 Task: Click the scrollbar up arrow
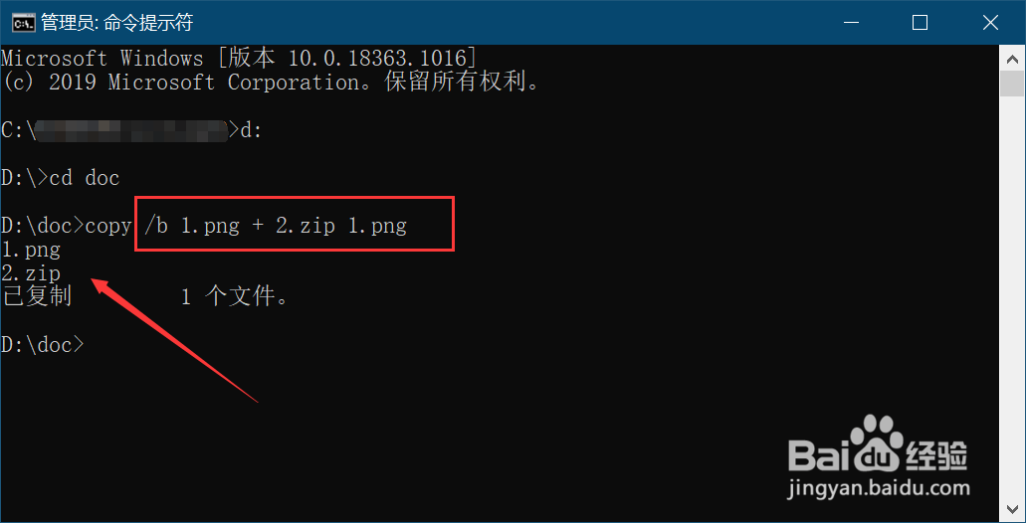point(1013,57)
